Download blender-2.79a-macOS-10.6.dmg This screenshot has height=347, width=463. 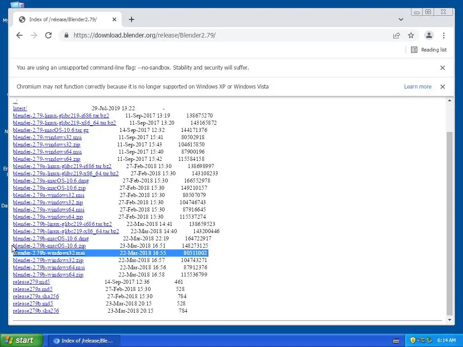[x=51, y=181]
